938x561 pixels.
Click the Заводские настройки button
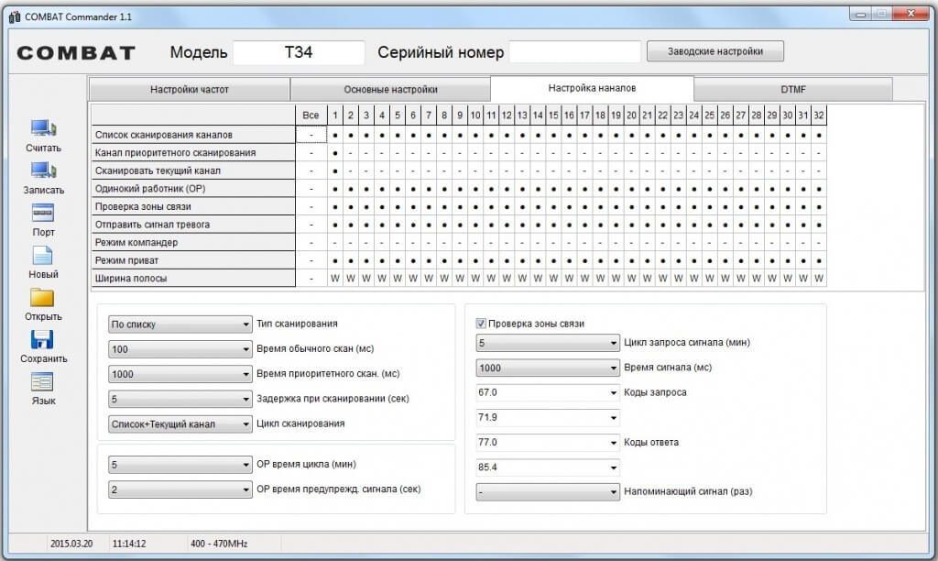(714, 51)
